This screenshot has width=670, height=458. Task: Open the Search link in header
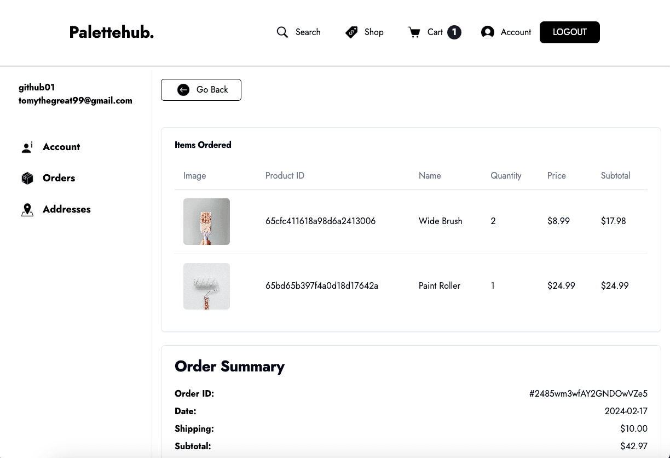(308, 32)
